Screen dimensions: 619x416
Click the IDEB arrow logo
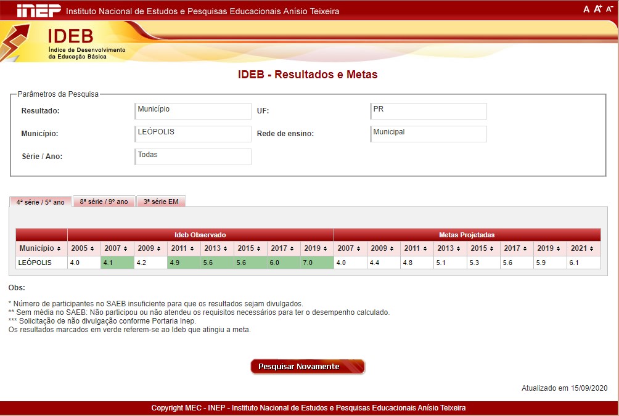(x=15, y=43)
